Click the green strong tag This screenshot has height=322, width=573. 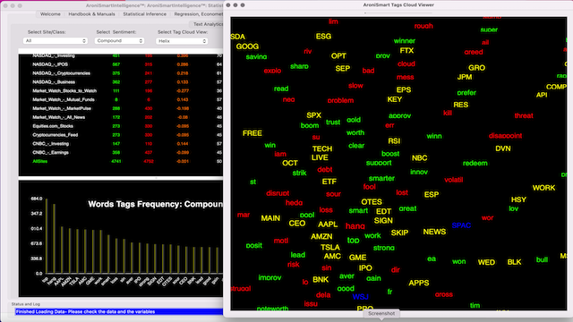384,248
